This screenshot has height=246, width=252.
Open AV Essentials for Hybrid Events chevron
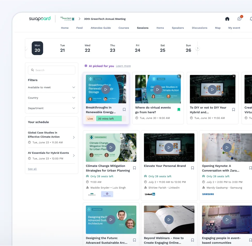(x=74, y=156)
